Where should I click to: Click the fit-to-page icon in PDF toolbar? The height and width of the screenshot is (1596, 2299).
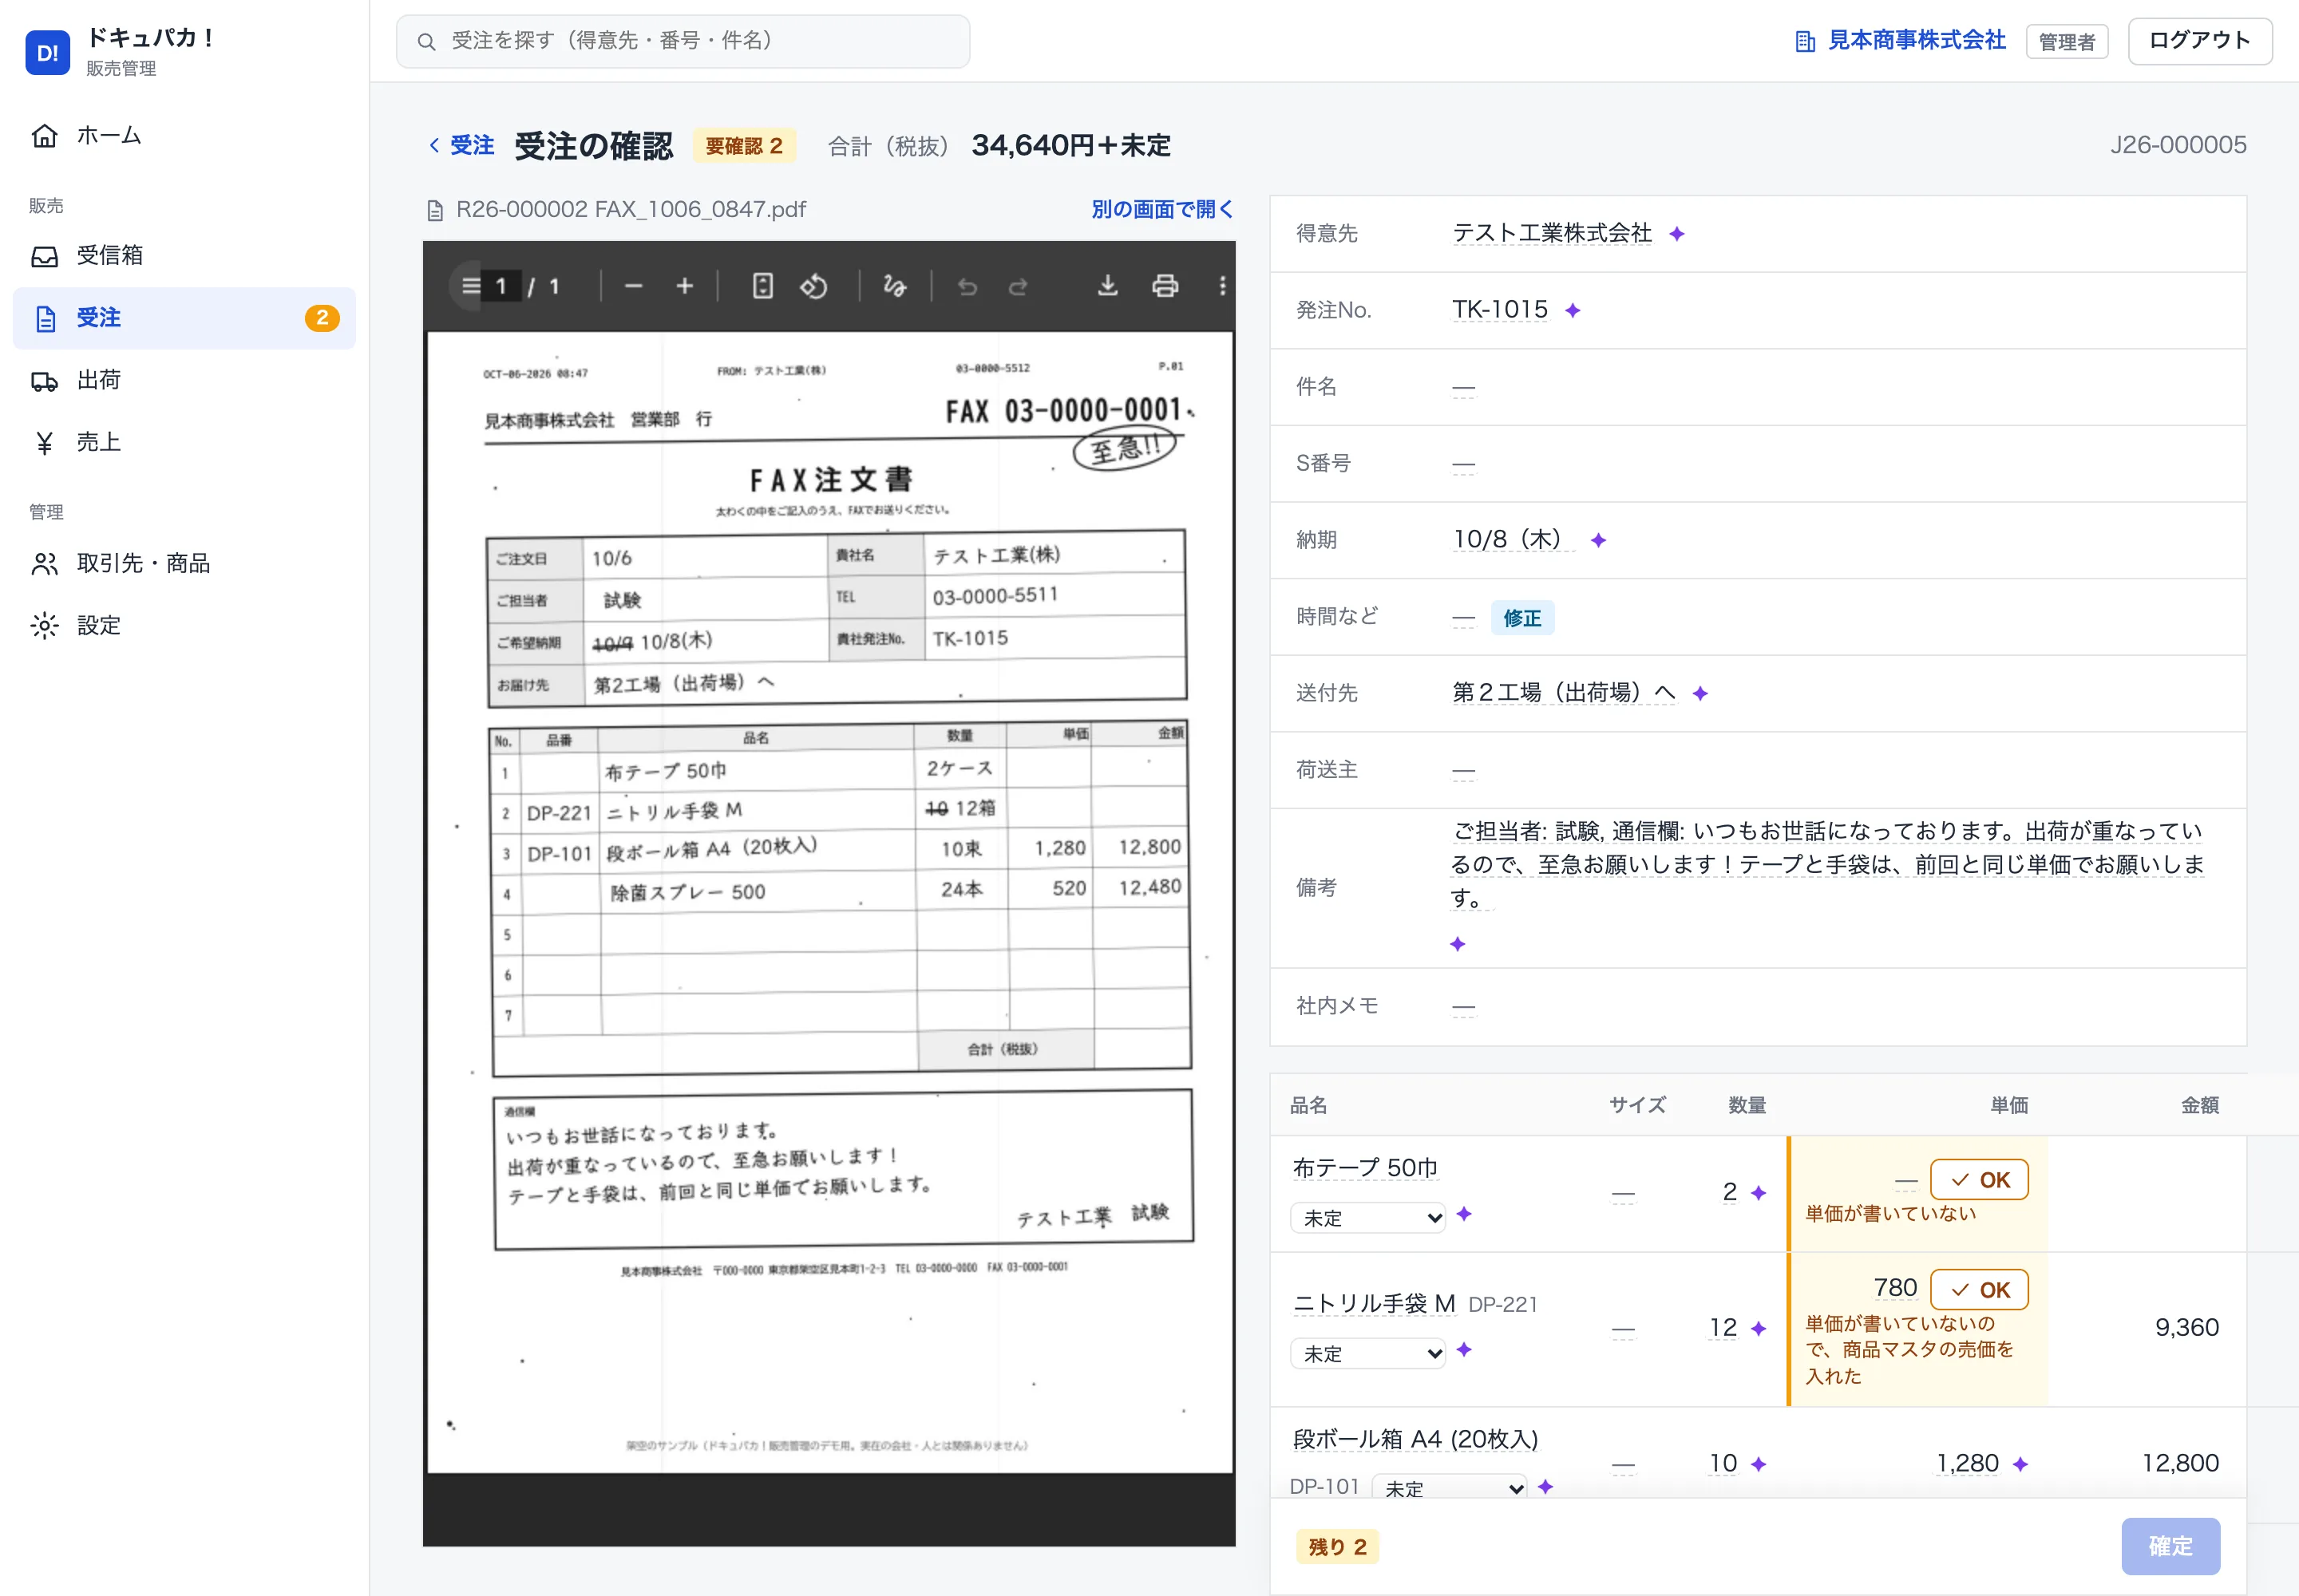[x=762, y=286]
